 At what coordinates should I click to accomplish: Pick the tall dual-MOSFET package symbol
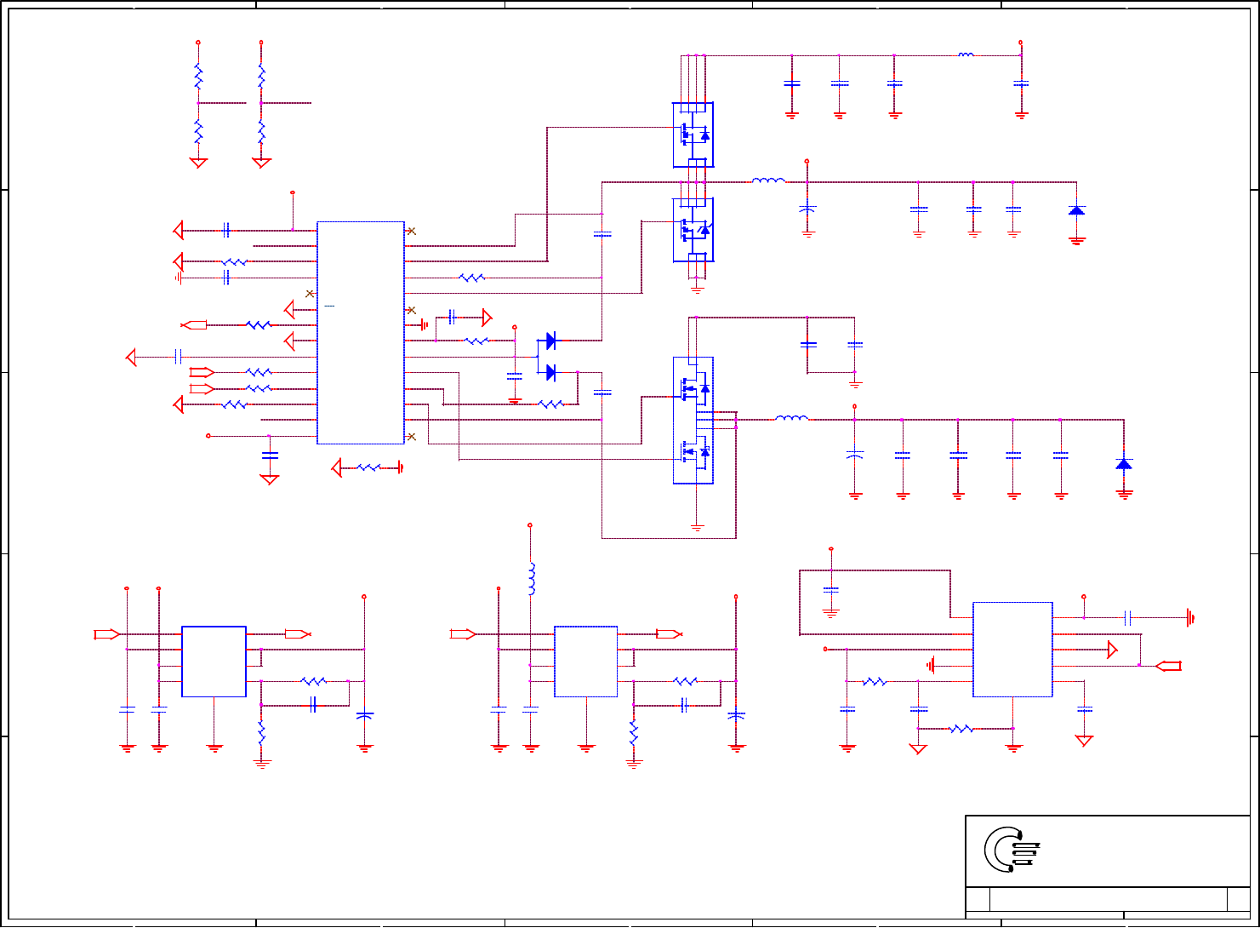click(x=693, y=421)
